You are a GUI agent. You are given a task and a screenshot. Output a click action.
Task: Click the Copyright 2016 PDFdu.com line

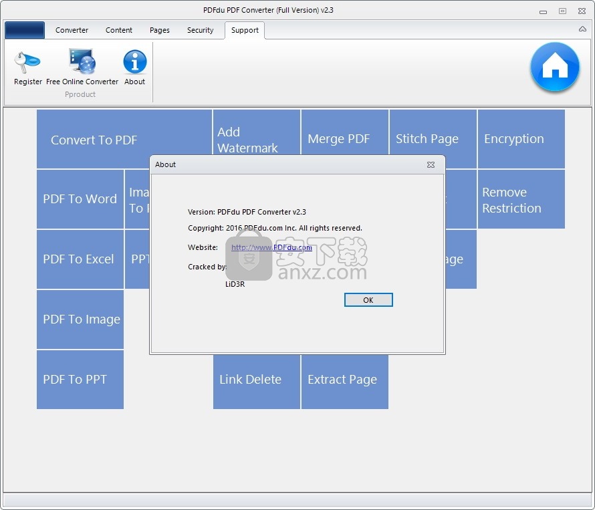275,228
